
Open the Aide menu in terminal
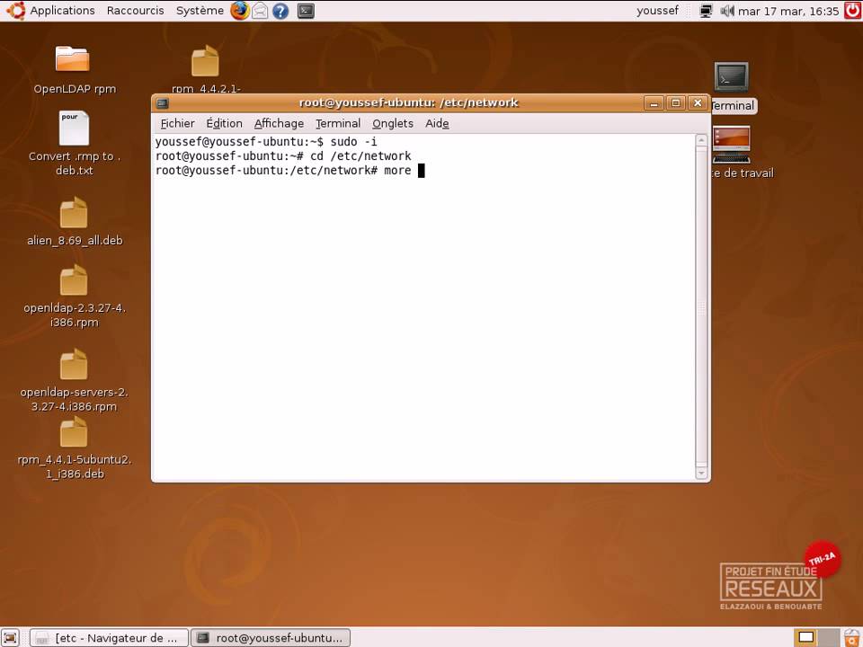coord(437,123)
